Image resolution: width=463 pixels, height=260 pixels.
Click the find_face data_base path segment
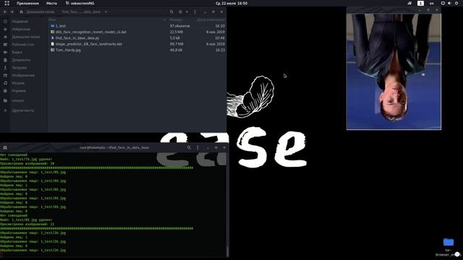click(81, 12)
